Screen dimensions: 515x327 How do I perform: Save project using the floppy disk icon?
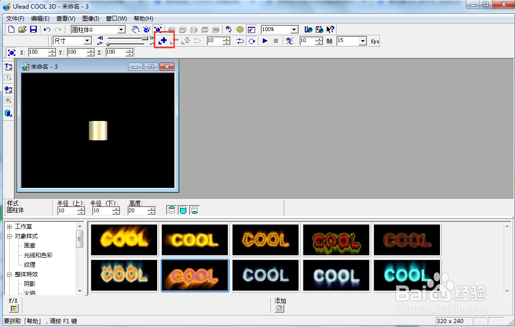33,30
